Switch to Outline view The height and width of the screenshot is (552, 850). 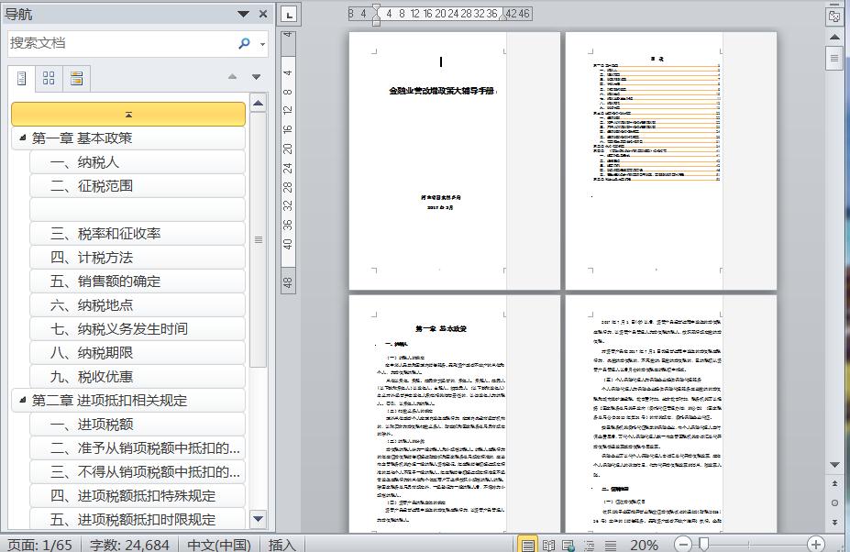587,545
